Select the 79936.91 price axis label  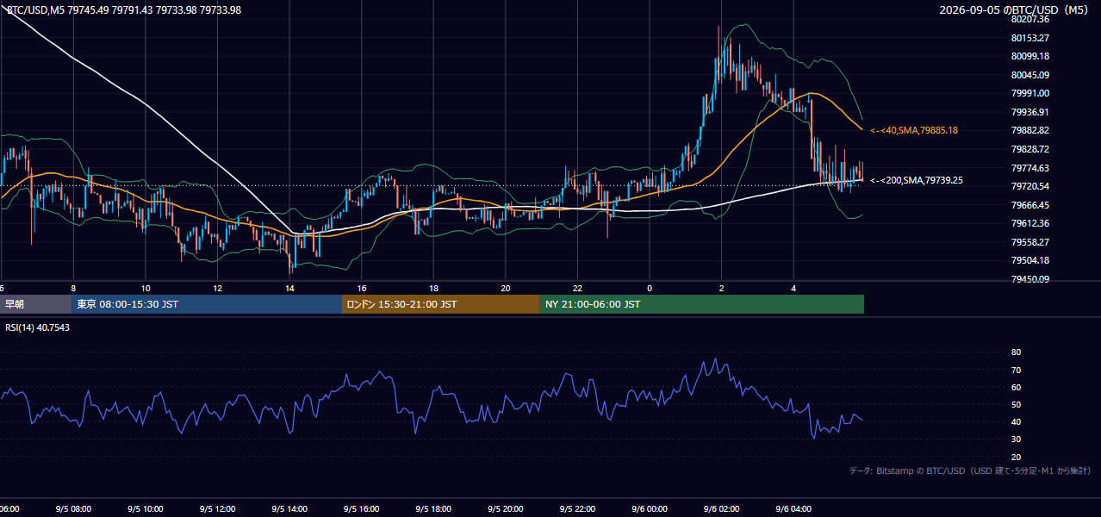coord(1029,112)
